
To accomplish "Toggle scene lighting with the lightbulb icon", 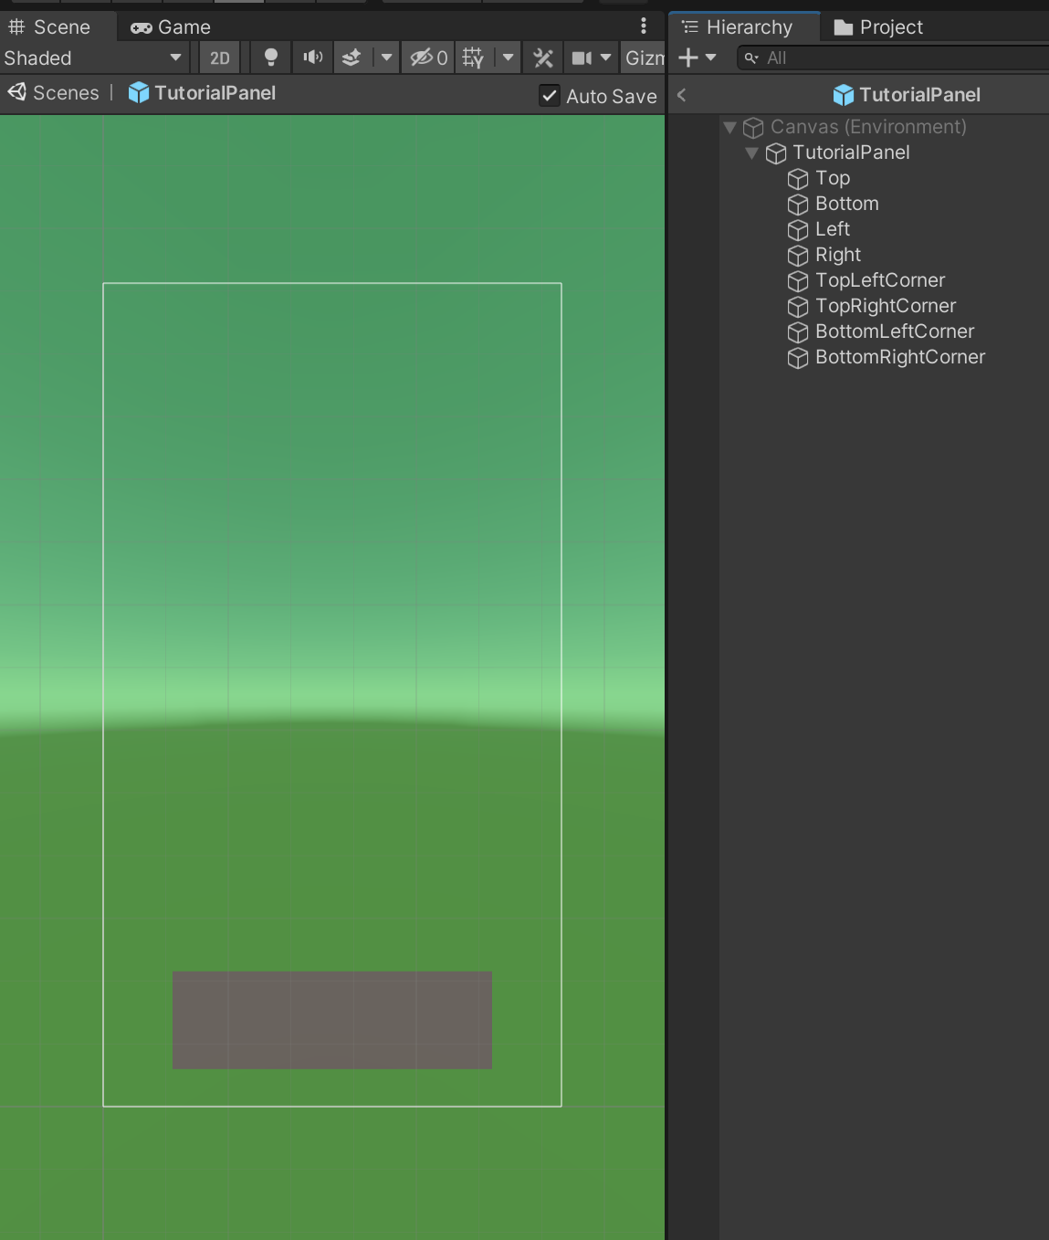I will [270, 58].
